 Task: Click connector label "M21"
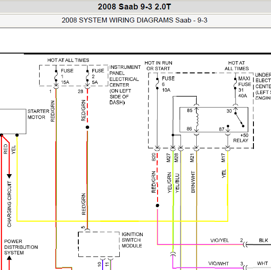[x=192, y=157]
